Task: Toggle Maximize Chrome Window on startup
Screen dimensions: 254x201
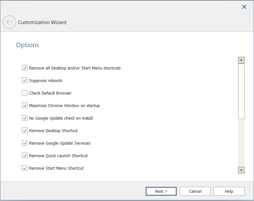Action: (24, 105)
